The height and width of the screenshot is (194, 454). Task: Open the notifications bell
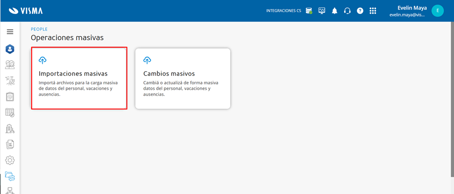334,11
